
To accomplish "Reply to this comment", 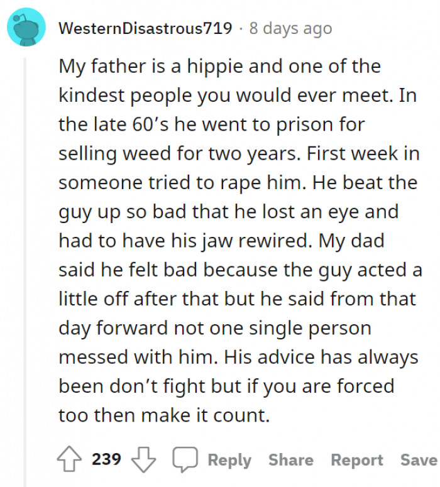I will coord(229,460).
